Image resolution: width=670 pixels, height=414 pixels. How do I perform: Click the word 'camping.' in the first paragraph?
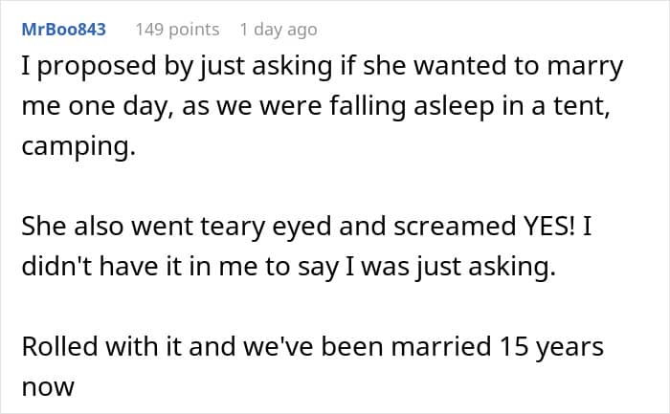tap(78, 147)
